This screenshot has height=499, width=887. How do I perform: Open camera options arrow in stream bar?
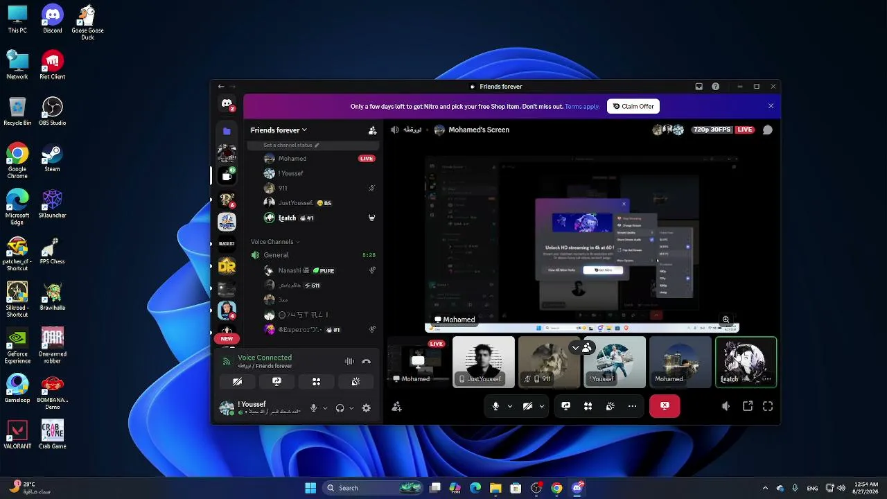[x=542, y=406]
